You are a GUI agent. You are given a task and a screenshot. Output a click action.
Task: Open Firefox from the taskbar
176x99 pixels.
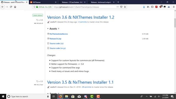point(60,97)
